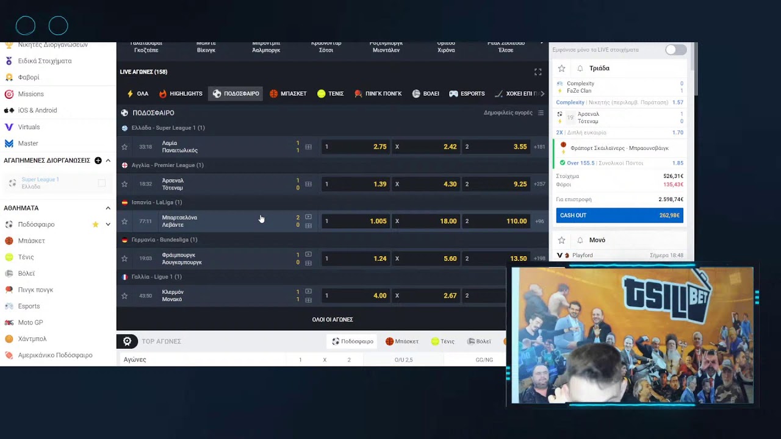Screen dimensions: 781x439
Task: Select the ΤΕΝΙΣ live tab
Action: [330, 94]
